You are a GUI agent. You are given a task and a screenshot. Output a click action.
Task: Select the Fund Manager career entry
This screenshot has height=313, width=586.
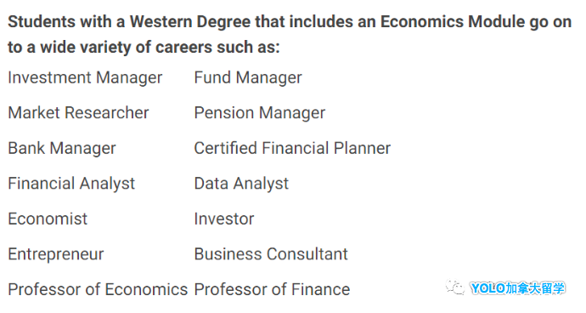(x=248, y=78)
